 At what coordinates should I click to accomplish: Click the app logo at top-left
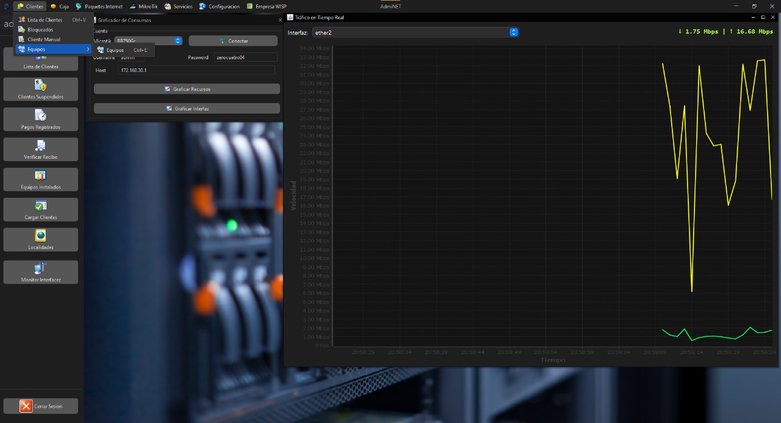(7, 6)
